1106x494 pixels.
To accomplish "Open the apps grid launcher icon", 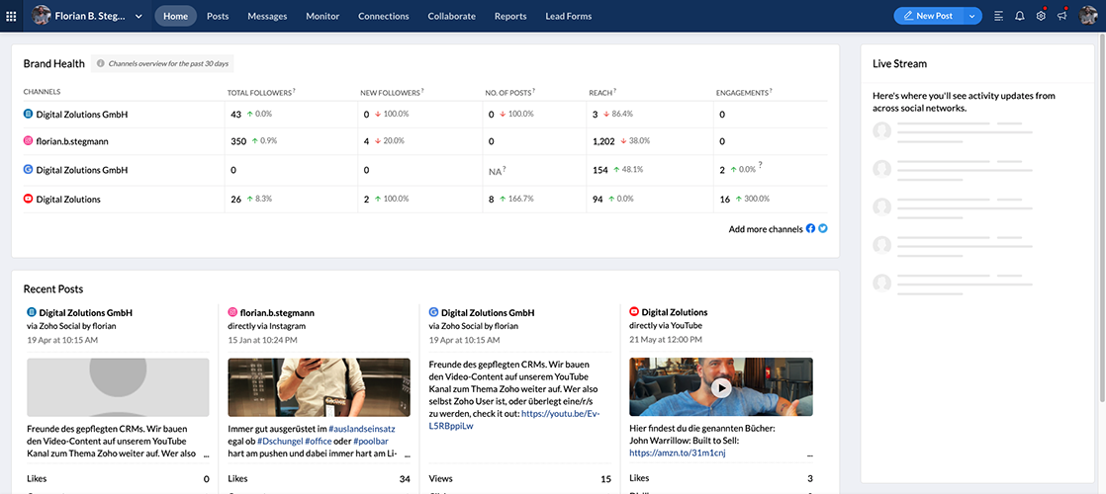I will tap(11, 16).
